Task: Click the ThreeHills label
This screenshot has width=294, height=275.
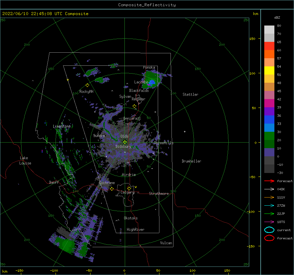Action: coord(164,143)
